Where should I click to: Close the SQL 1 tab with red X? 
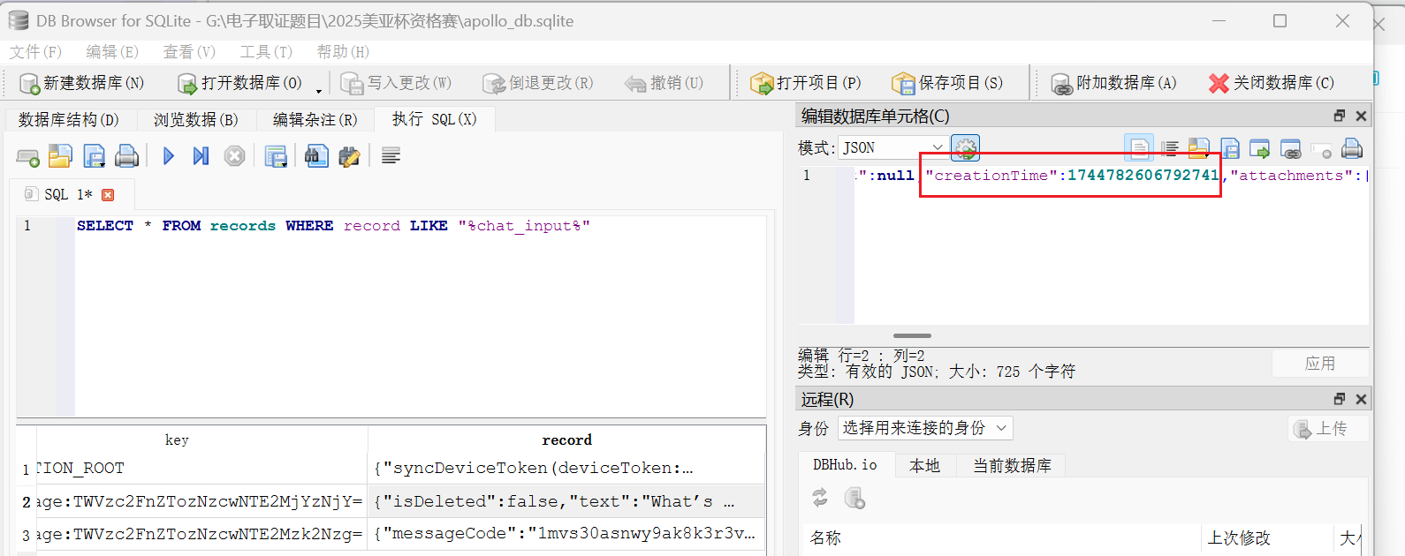(x=108, y=195)
